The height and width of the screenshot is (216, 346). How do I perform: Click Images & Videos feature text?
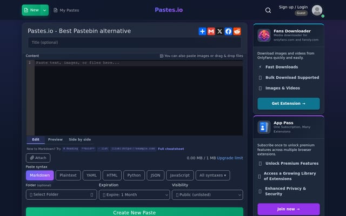283,88
